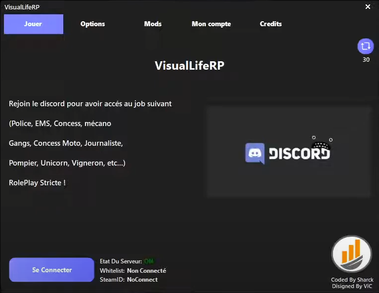Show the Credits tab
379x293 pixels.
coord(271,24)
